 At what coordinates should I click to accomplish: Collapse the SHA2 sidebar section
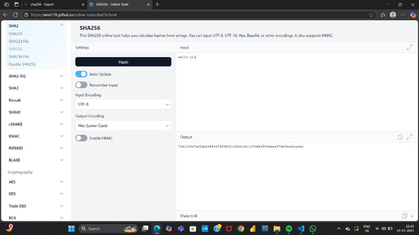pyautogui.click(x=62, y=25)
